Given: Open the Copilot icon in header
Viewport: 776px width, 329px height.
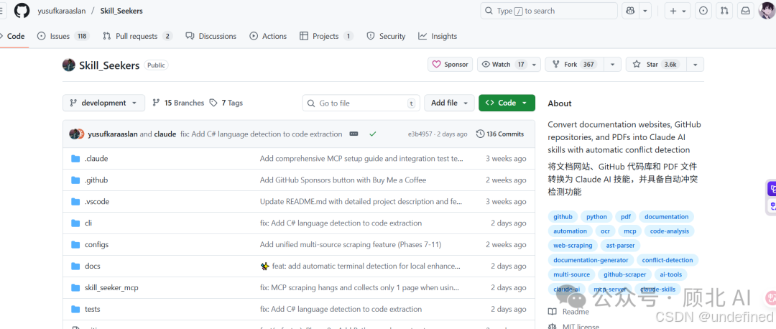Looking at the screenshot, I should pyautogui.click(x=630, y=11).
